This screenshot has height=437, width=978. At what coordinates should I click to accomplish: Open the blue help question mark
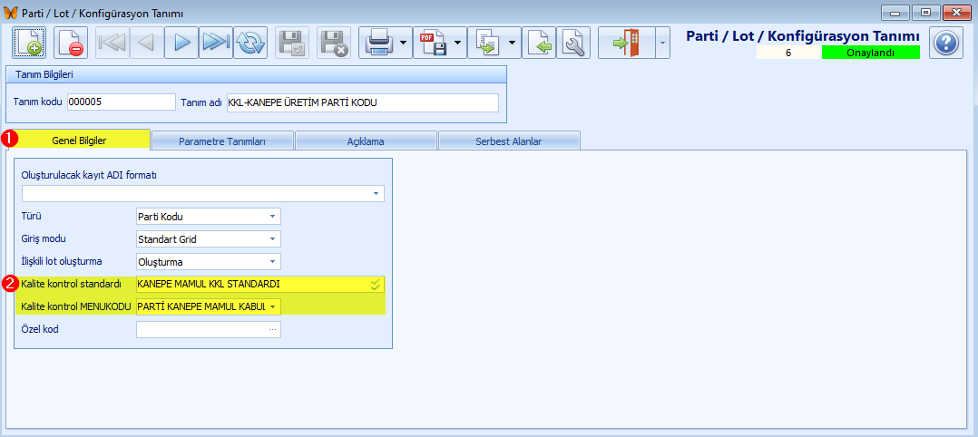[x=945, y=43]
